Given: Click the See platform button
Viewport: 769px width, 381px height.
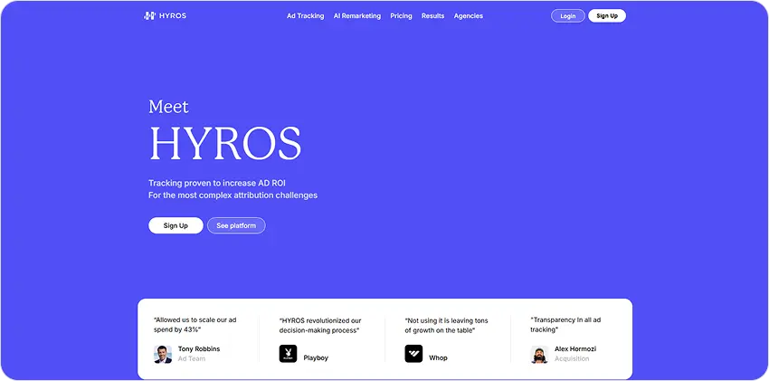Looking at the screenshot, I should (236, 225).
